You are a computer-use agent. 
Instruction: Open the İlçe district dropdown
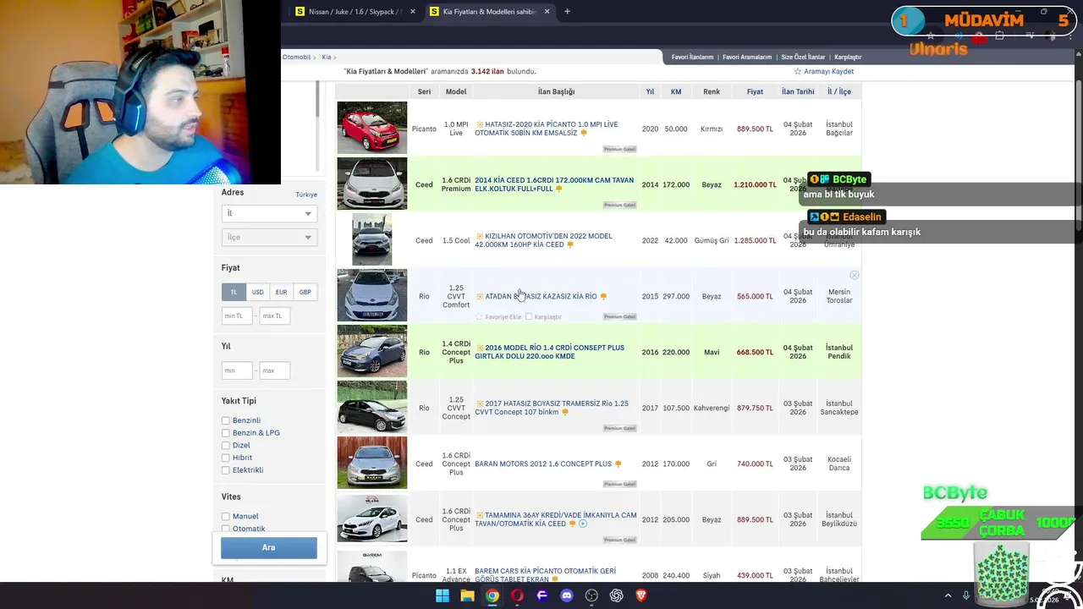(268, 238)
